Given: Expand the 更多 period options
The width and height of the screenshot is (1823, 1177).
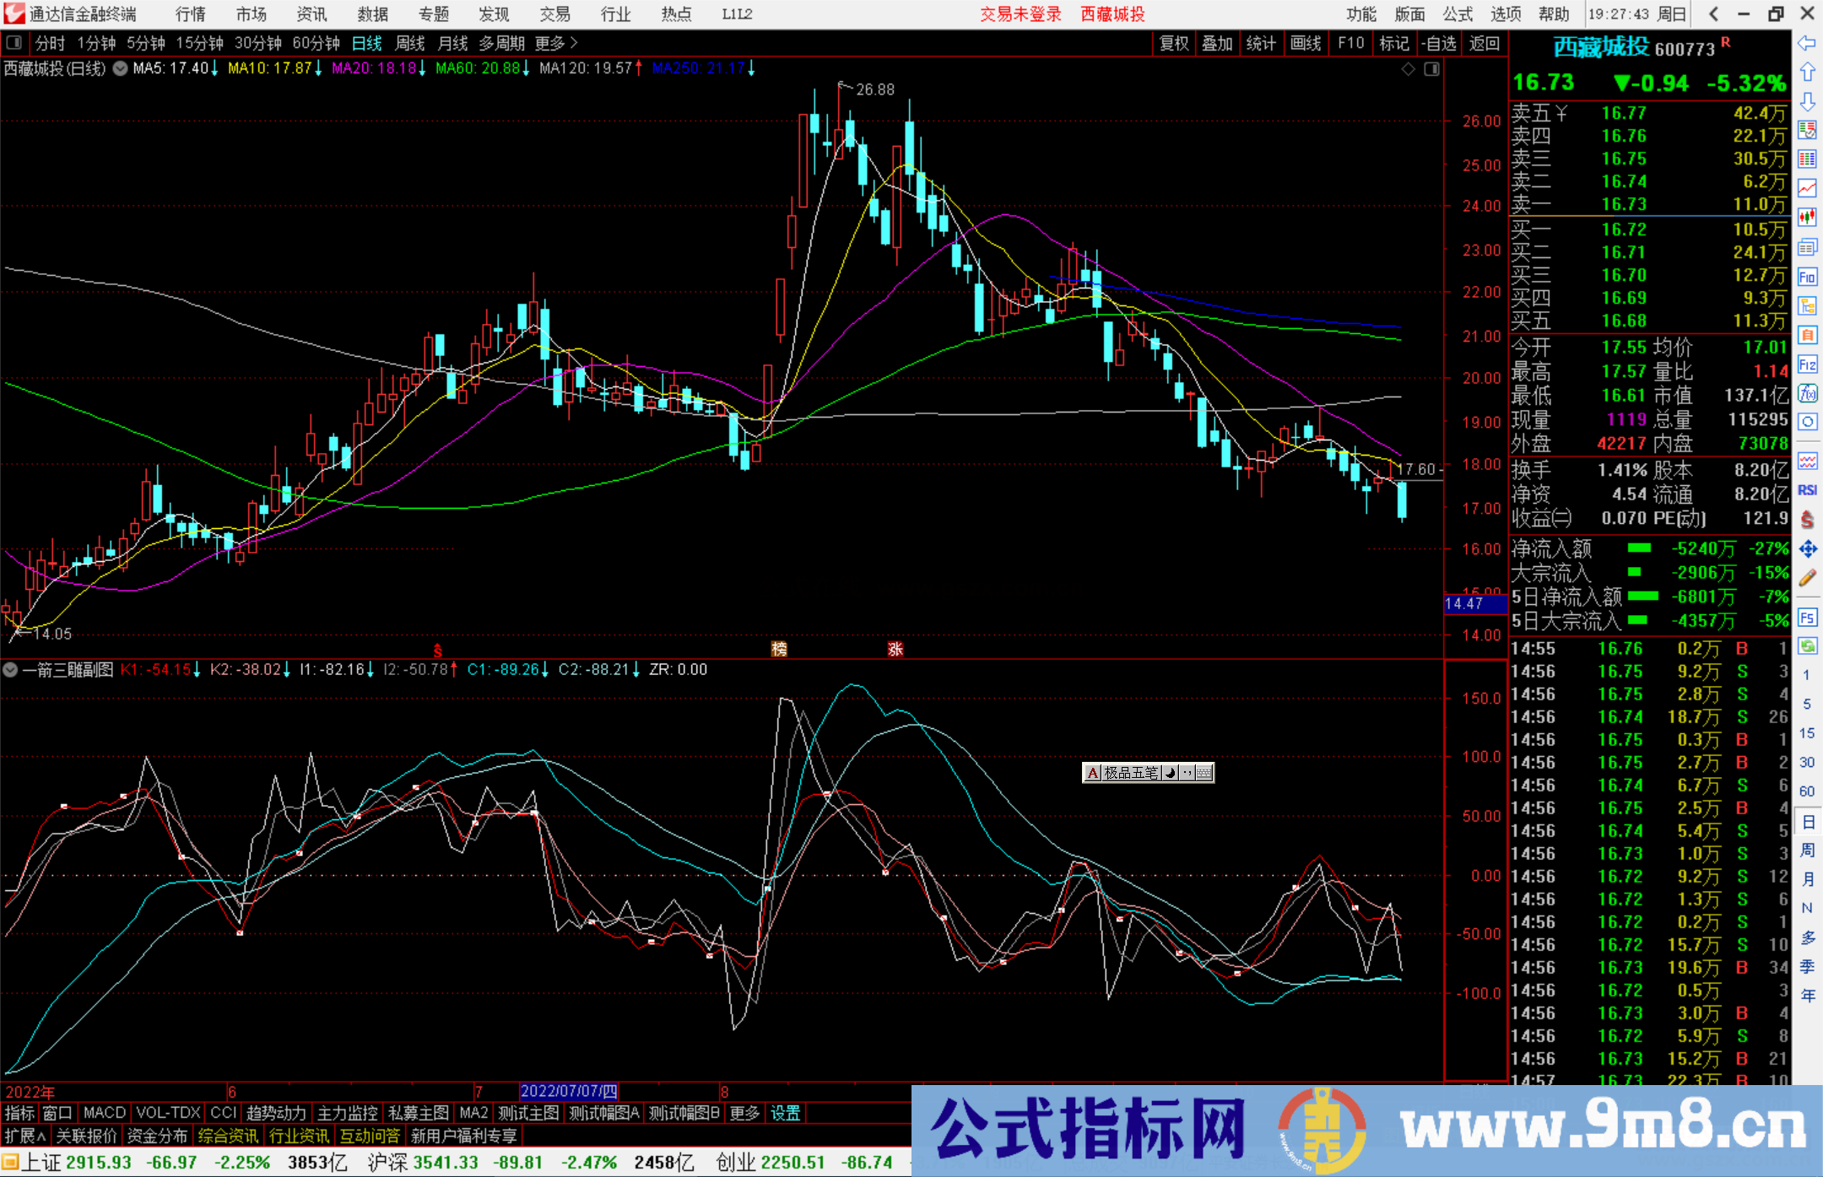Looking at the screenshot, I should tap(556, 43).
